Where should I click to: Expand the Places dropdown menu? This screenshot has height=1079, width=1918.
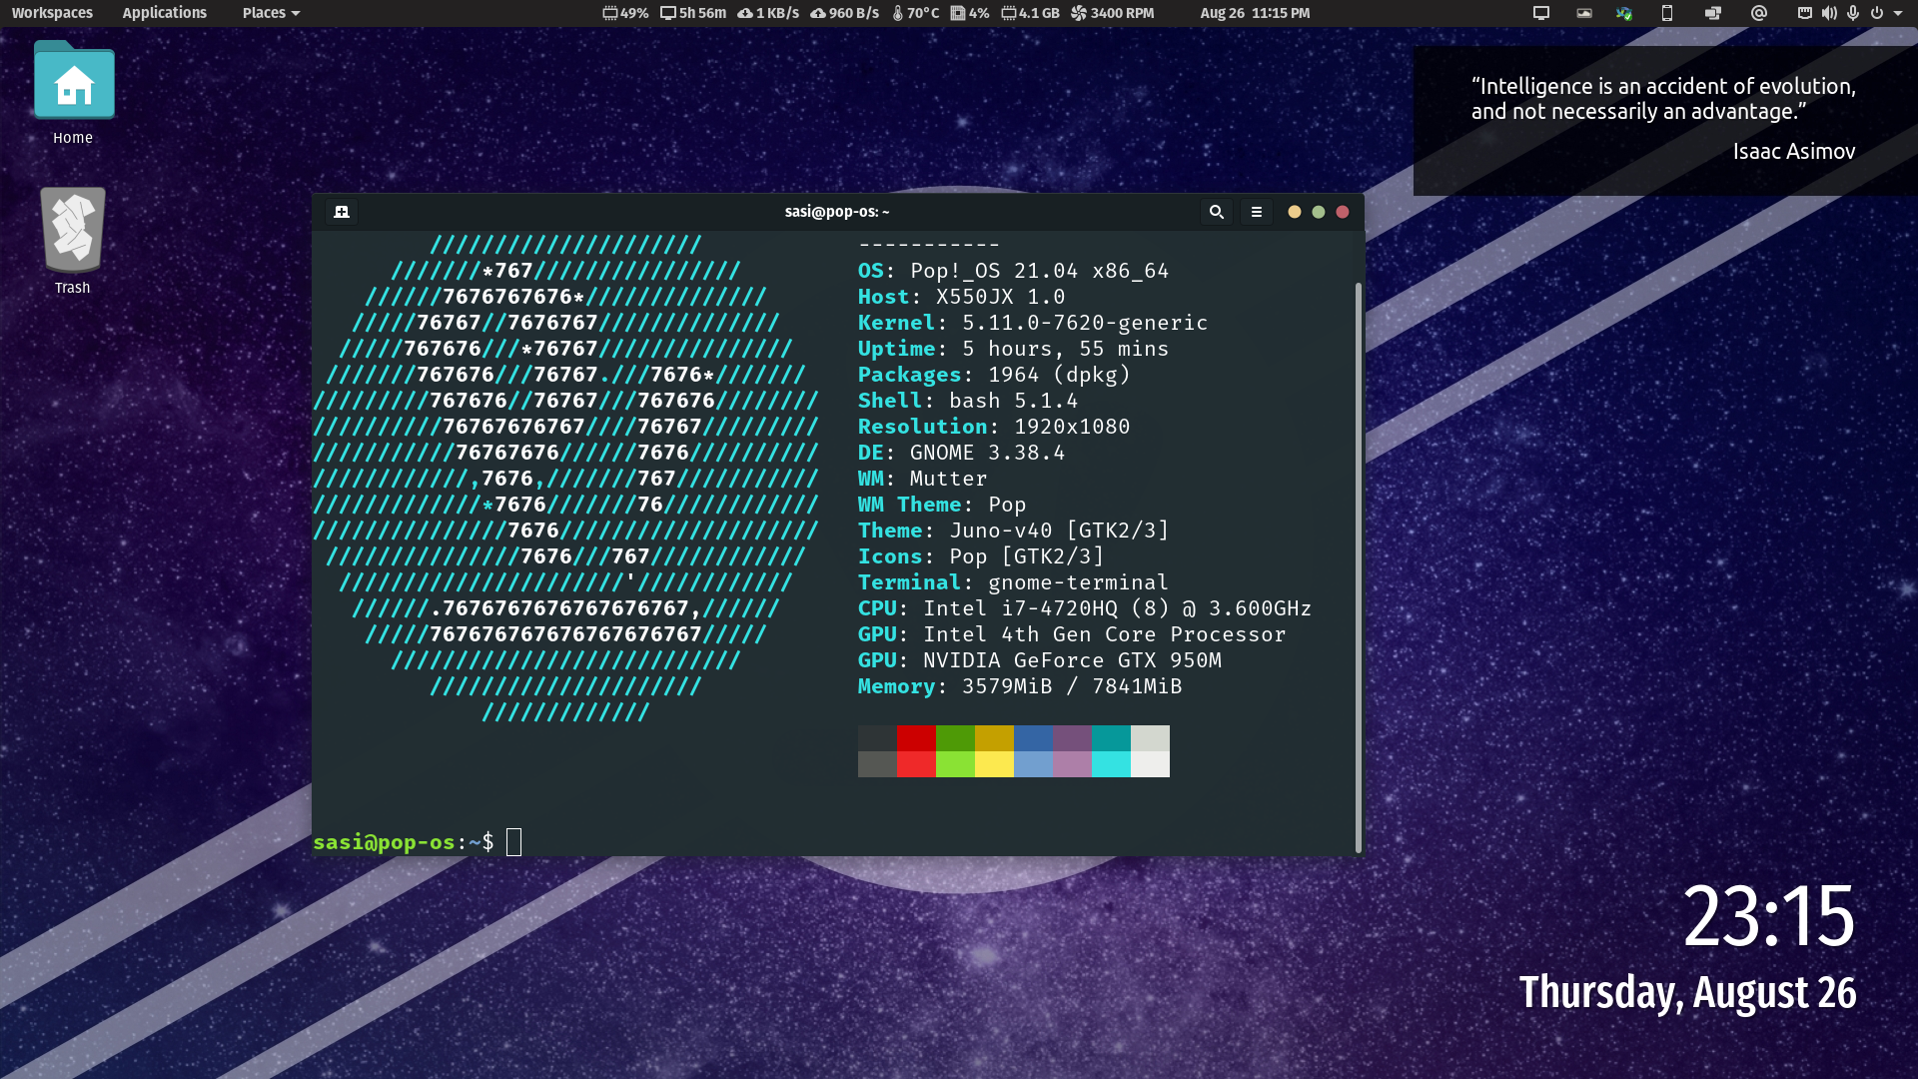pos(271,13)
